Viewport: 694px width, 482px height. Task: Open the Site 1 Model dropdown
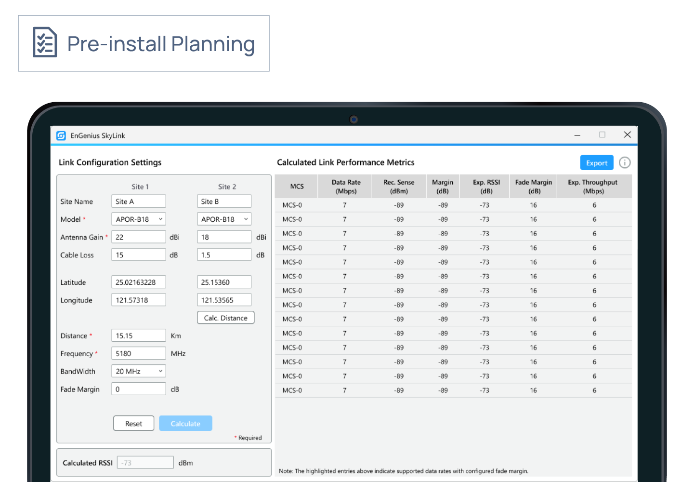point(138,219)
